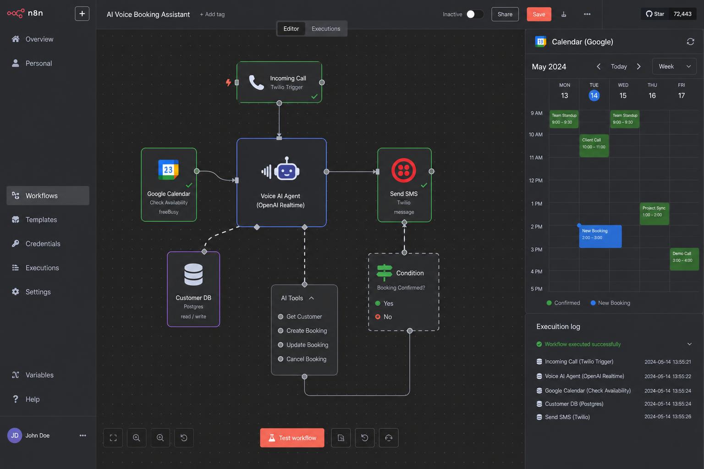The width and height of the screenshot is (704, 469).
Task: Switch to the Executions tab
Action: point(326,28)
